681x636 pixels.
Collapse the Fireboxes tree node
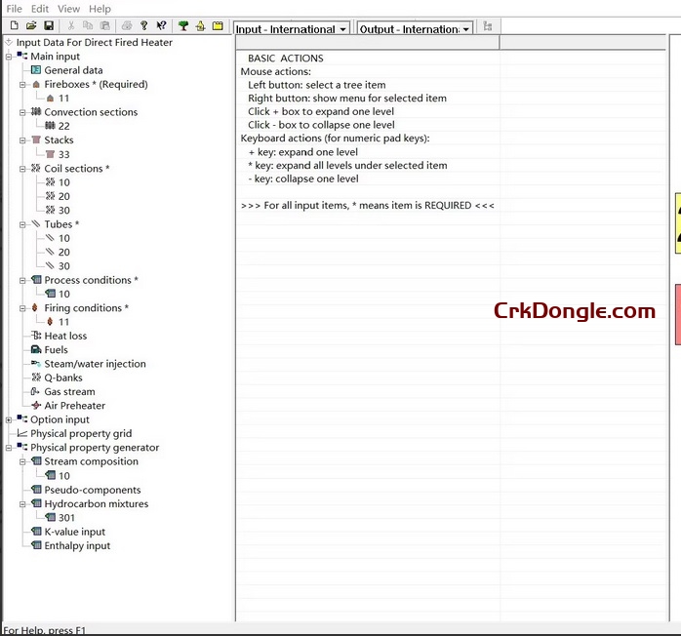[x=22, y=85]
